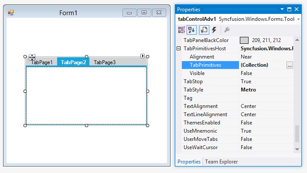Click the wrench Property Pages icon
This screenshot has width=307, height=173.
[227, 30]
